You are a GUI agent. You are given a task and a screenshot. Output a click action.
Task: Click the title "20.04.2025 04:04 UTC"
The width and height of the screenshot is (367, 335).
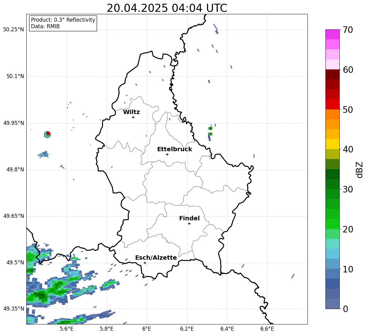pos(167,8)
